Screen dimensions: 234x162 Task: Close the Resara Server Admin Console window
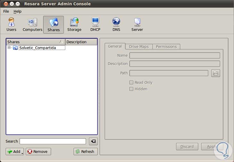click(5, 4)
